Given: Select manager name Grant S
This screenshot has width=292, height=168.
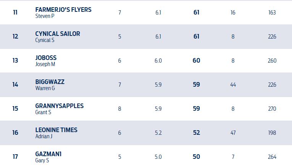Looking at the screenshot, I should pyautogui.click(x=43, y=112).
